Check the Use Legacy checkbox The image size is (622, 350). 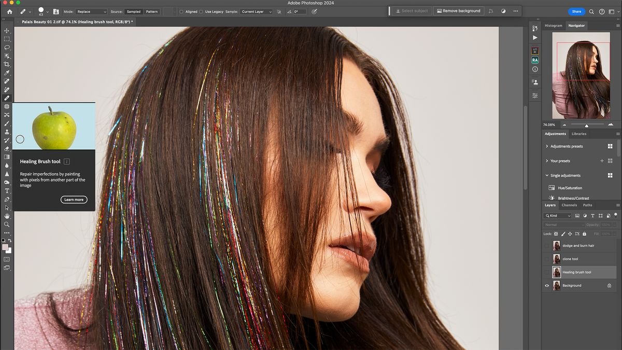point(201,11)
